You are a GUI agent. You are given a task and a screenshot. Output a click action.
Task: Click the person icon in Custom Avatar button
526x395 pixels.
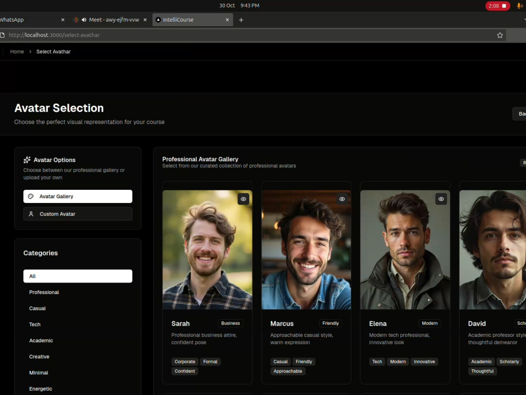[31, 214]
